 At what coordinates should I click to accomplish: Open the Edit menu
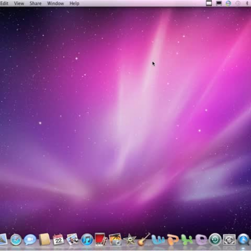(x=4, y=4)
